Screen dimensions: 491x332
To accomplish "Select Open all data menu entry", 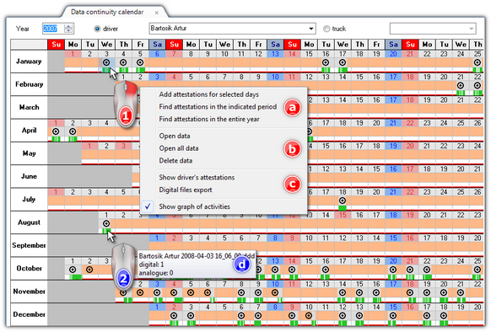I will (x=179, y=148).
